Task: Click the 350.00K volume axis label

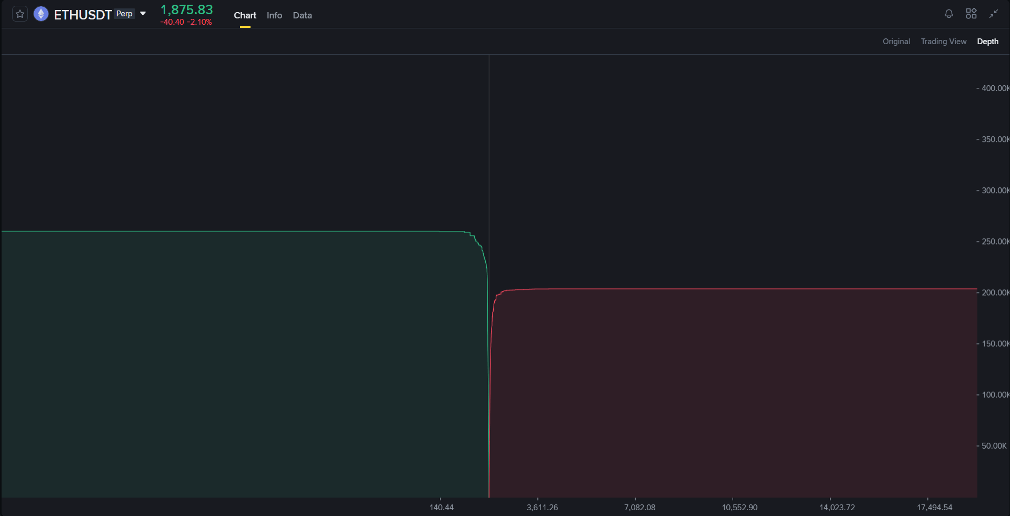Action: (995, 139)
